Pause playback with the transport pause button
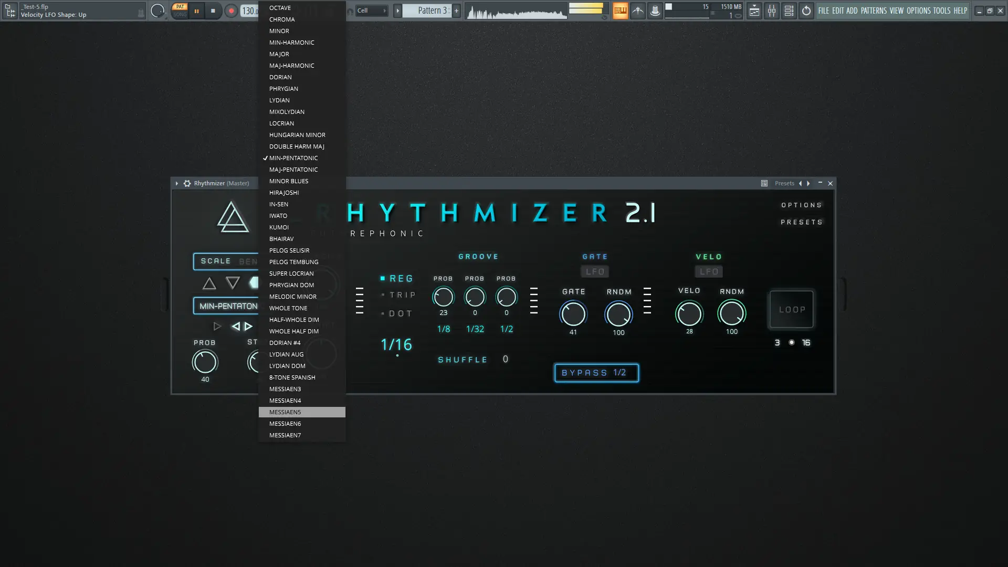This screenshot has height=567, width=1008. [196, 10]
